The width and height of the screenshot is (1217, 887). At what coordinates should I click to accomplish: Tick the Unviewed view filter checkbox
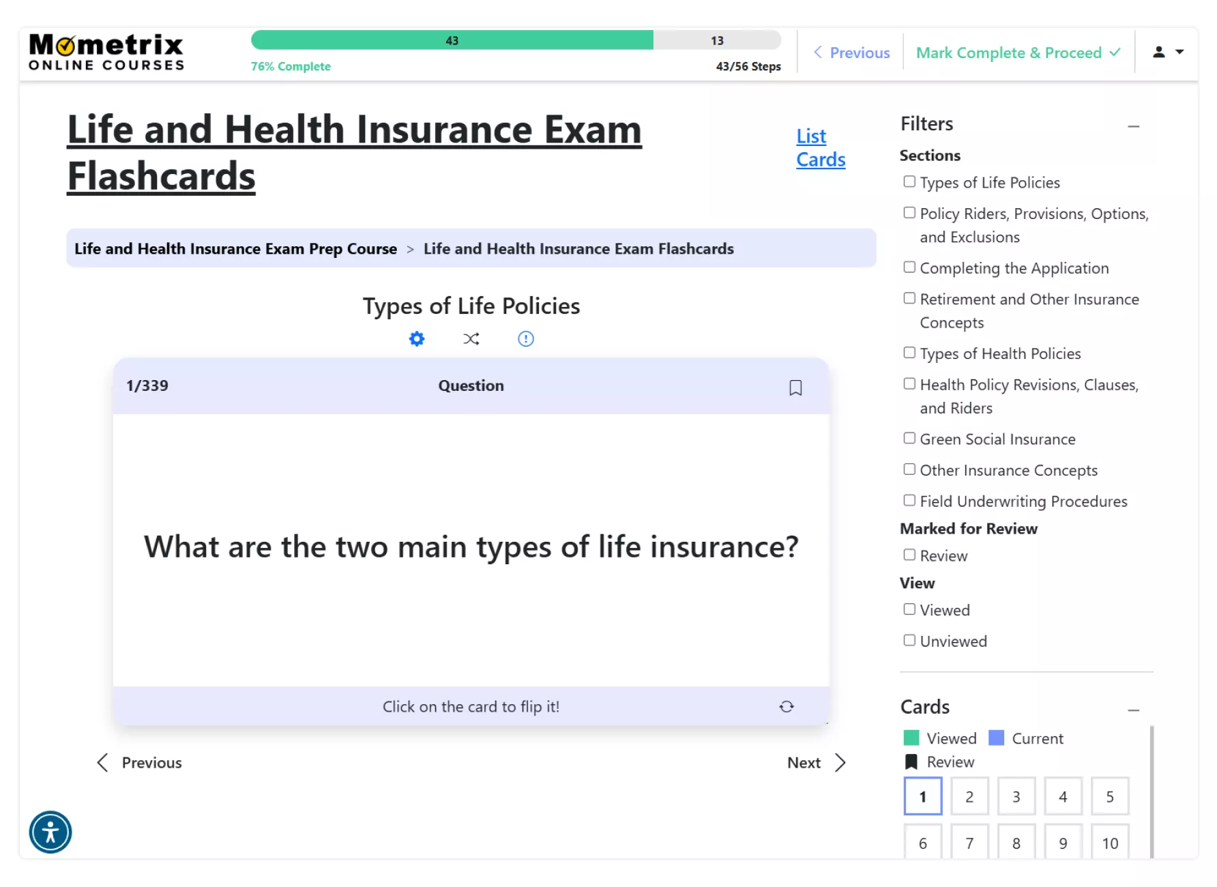pos(909,640)
